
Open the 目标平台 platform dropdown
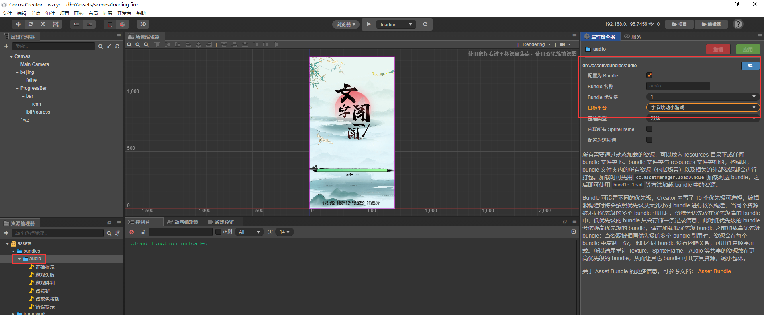pyautogui.click(x=703, y=108)
